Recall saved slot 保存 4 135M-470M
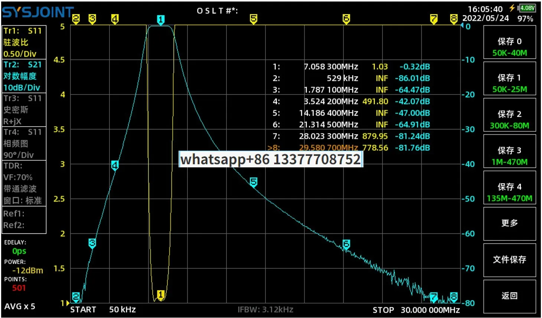The image size is (542, 318). pyautogui.click(x=510, y=187)
